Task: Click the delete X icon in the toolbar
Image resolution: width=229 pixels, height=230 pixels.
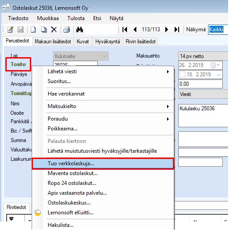Action: (54, 29)
